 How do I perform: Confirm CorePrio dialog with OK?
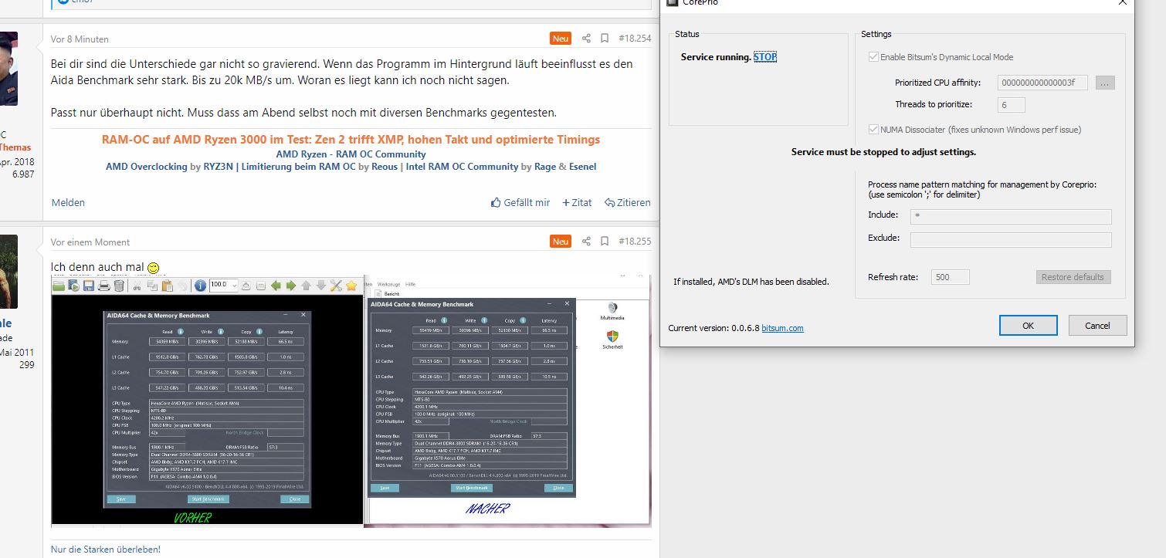[1028, 326]
